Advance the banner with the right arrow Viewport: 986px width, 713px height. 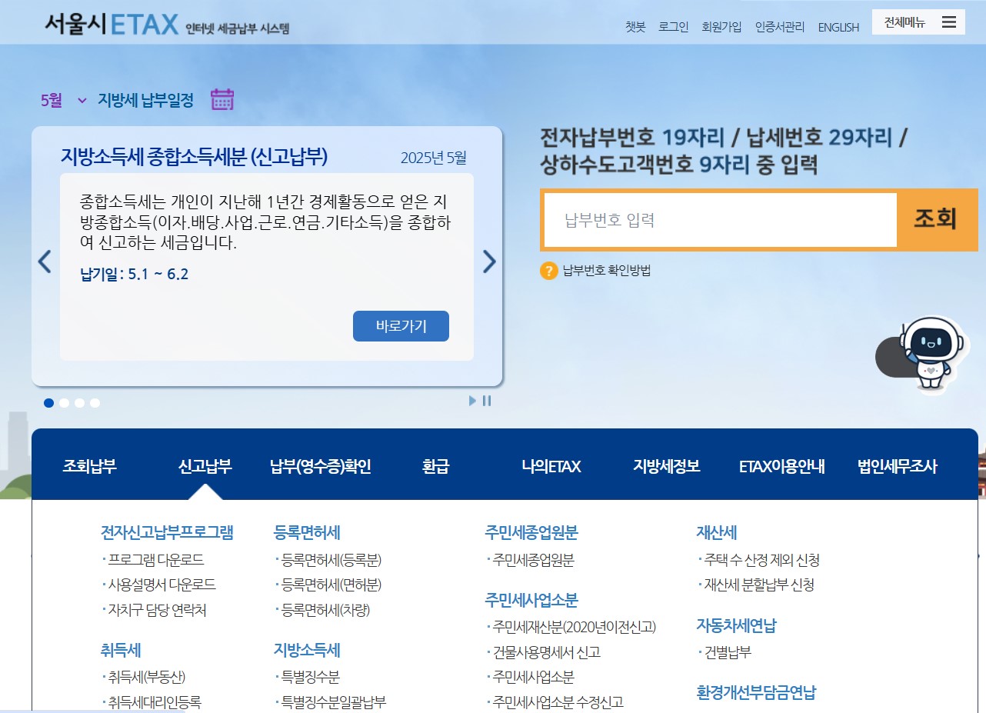488,262
